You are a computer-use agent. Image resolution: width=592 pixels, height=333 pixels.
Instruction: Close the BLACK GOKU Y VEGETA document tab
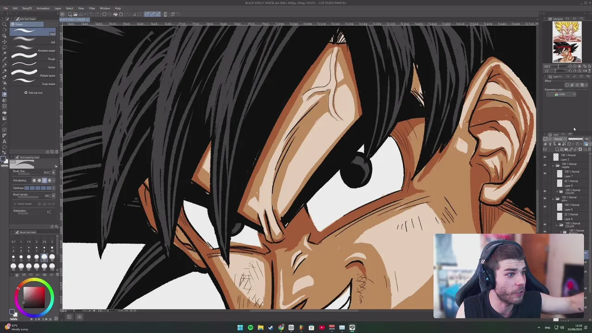[87, 20]
